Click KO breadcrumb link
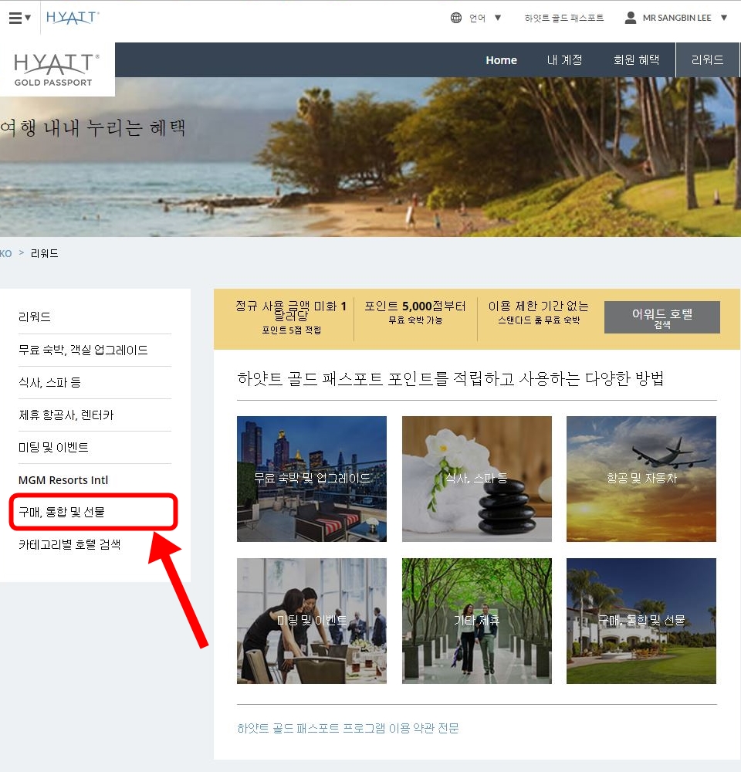Image resolution: width=741 pixels, height=772 pixels. (6, 253)
